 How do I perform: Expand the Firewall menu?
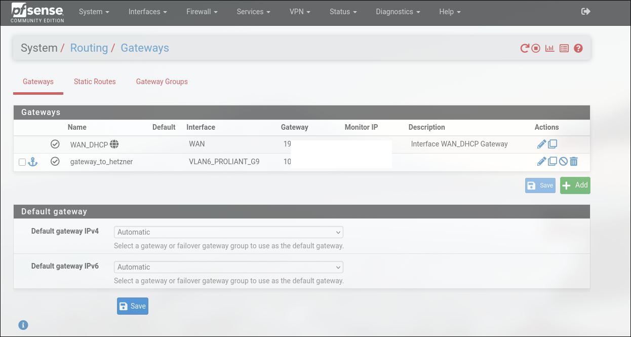[x=201, y=12]
